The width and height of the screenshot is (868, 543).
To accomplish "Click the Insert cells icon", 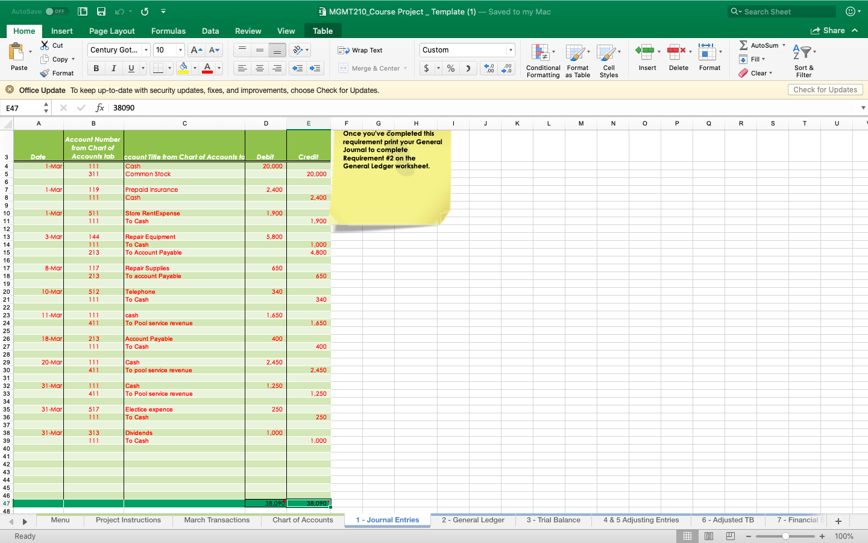I will click(645, 52).
